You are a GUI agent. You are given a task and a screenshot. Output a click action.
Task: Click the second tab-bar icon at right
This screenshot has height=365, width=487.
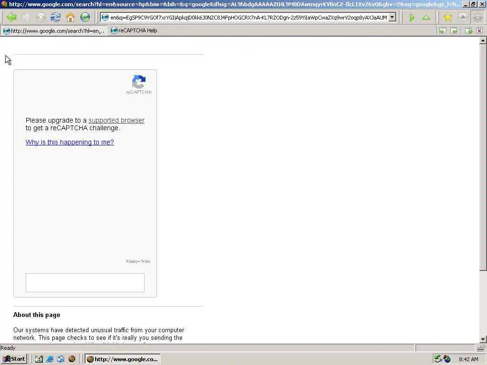454,31
